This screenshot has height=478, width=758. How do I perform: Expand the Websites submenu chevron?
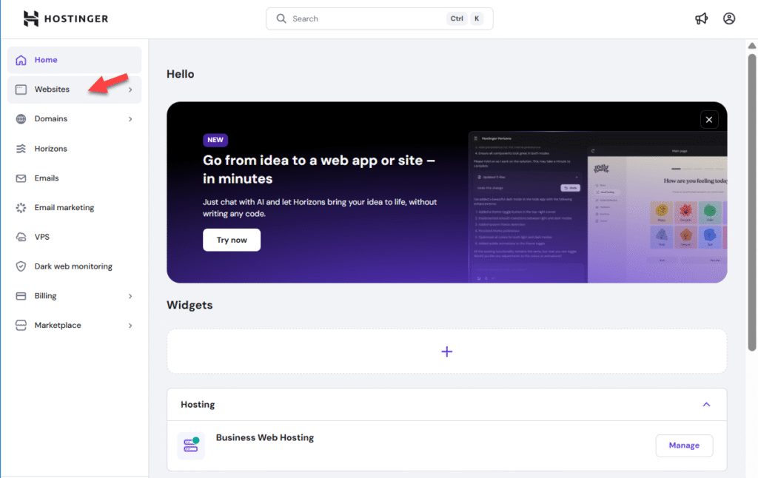(x=130, y=90)
